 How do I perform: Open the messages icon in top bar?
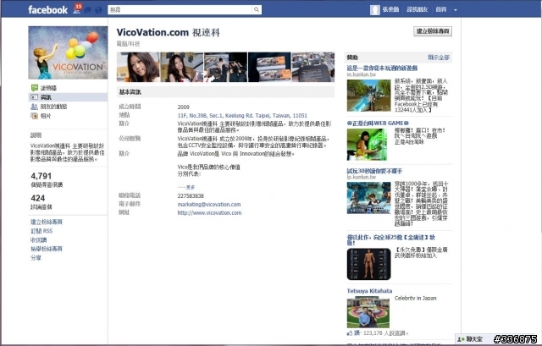88,10
